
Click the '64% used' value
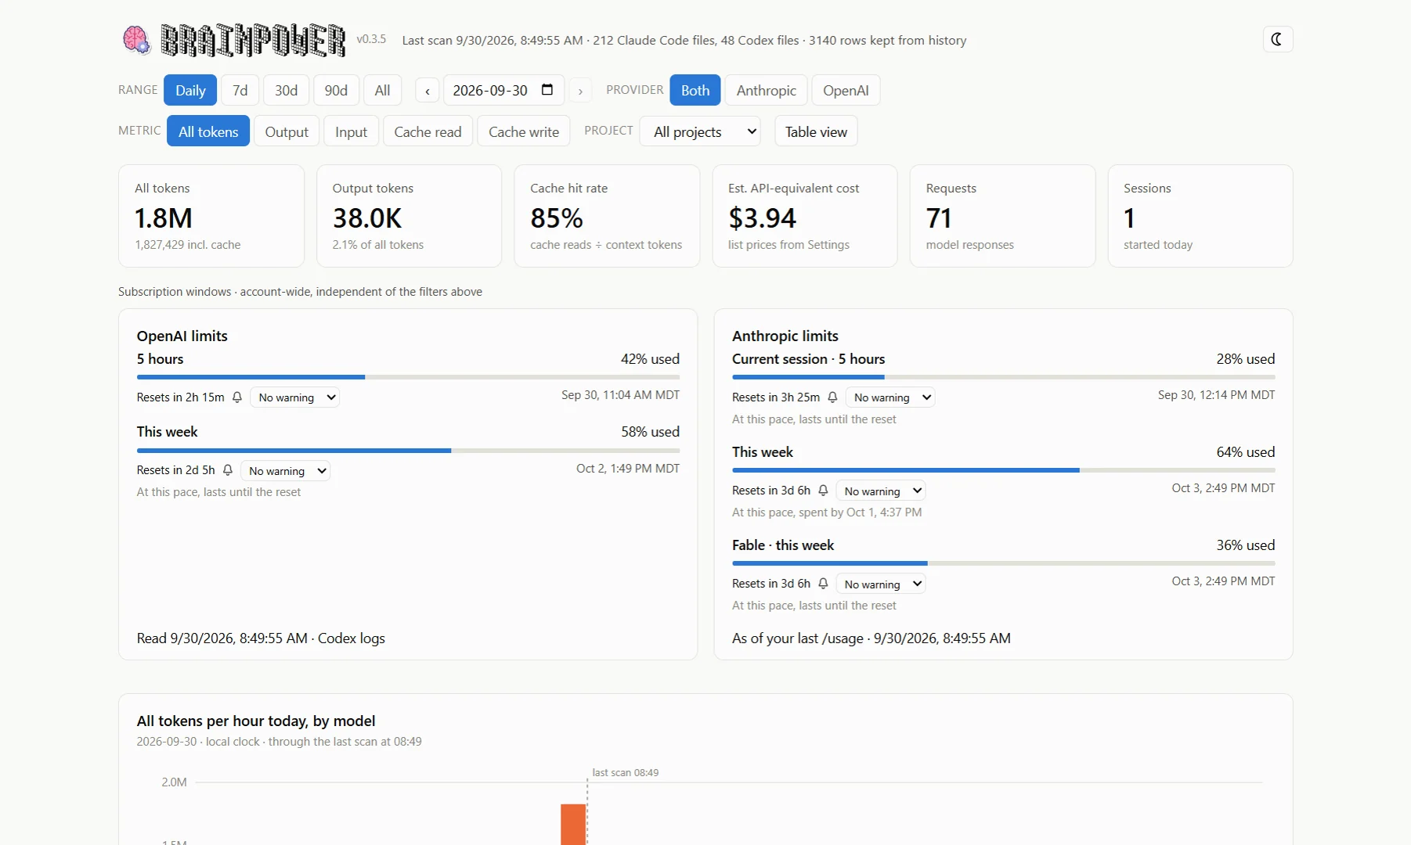click(1245, 452)
